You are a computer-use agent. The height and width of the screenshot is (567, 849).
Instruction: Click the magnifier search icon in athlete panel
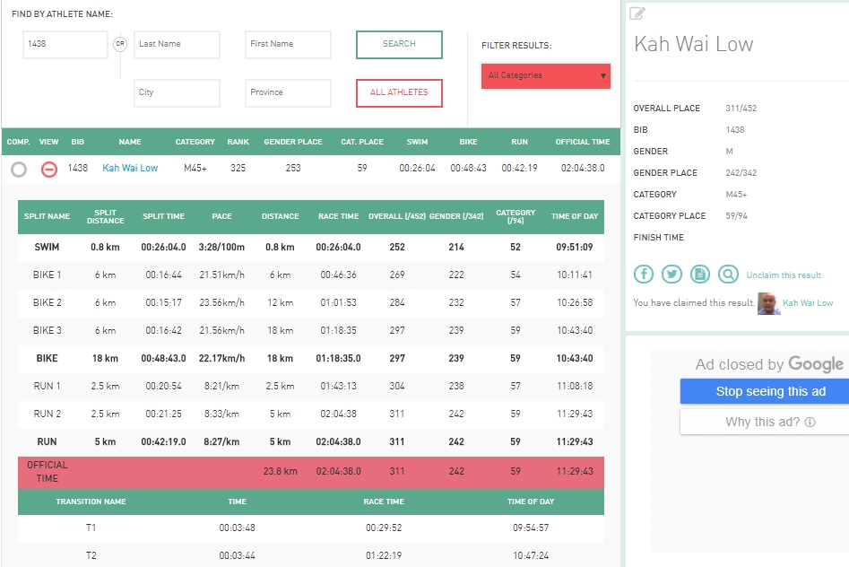728,275
